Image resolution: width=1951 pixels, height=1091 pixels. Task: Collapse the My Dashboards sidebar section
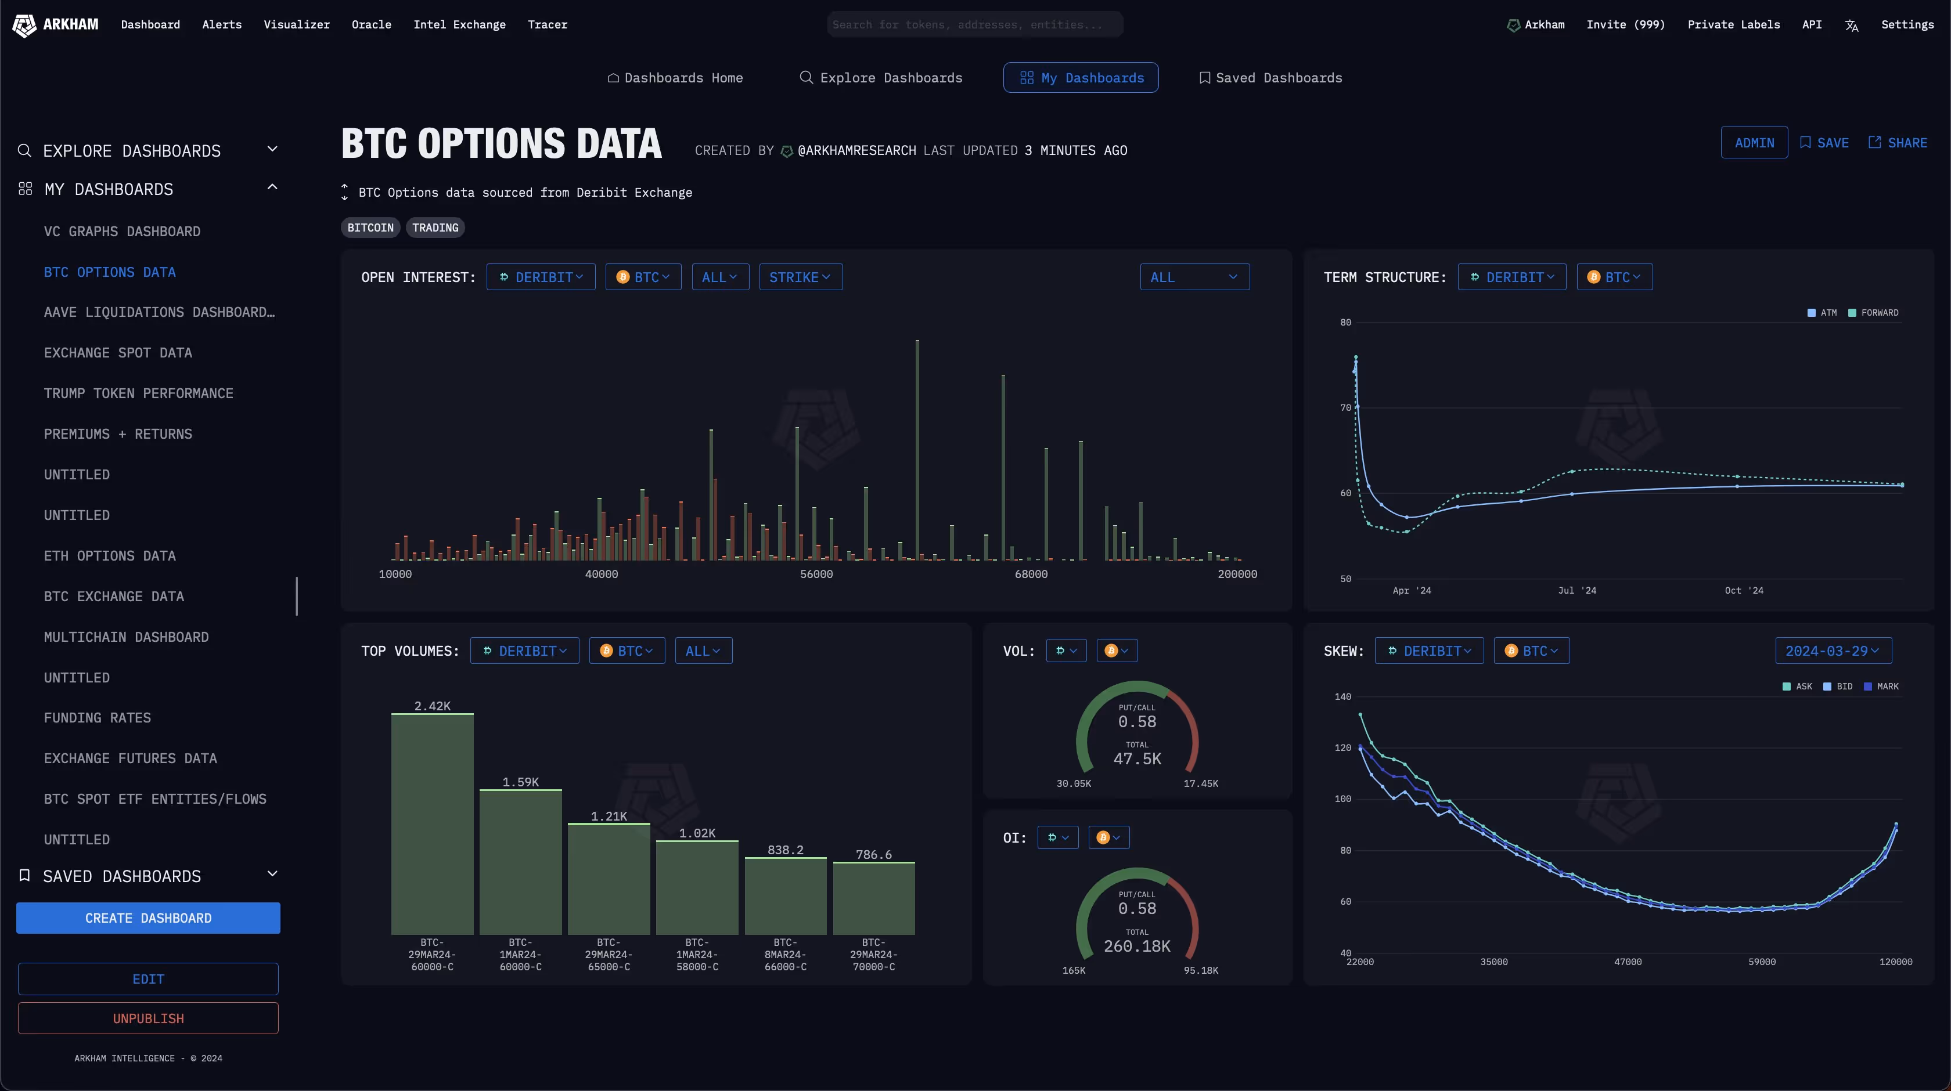tap(273, 188)
